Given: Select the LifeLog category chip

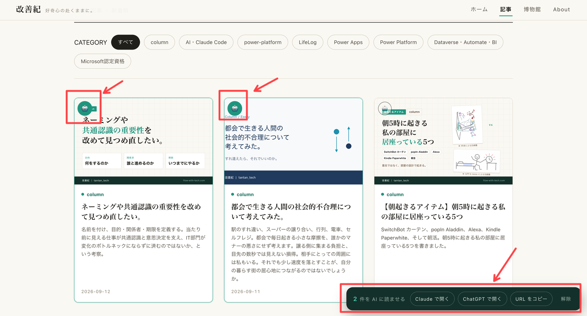Looking at the screenshot, I should pos(307,42).
